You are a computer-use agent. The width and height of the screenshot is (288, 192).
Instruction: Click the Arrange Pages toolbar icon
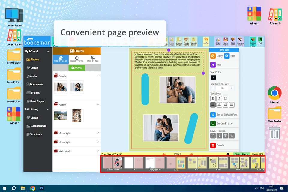[179, 41]
